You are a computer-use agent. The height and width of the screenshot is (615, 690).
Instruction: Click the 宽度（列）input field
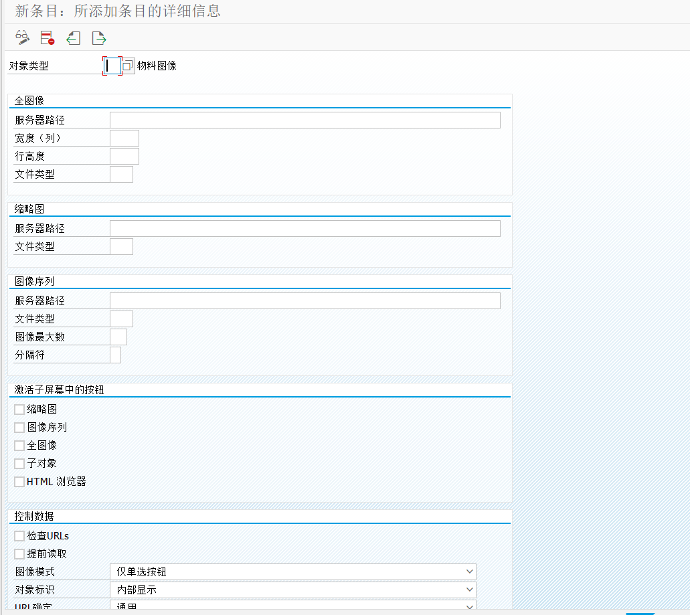point(124,138)
